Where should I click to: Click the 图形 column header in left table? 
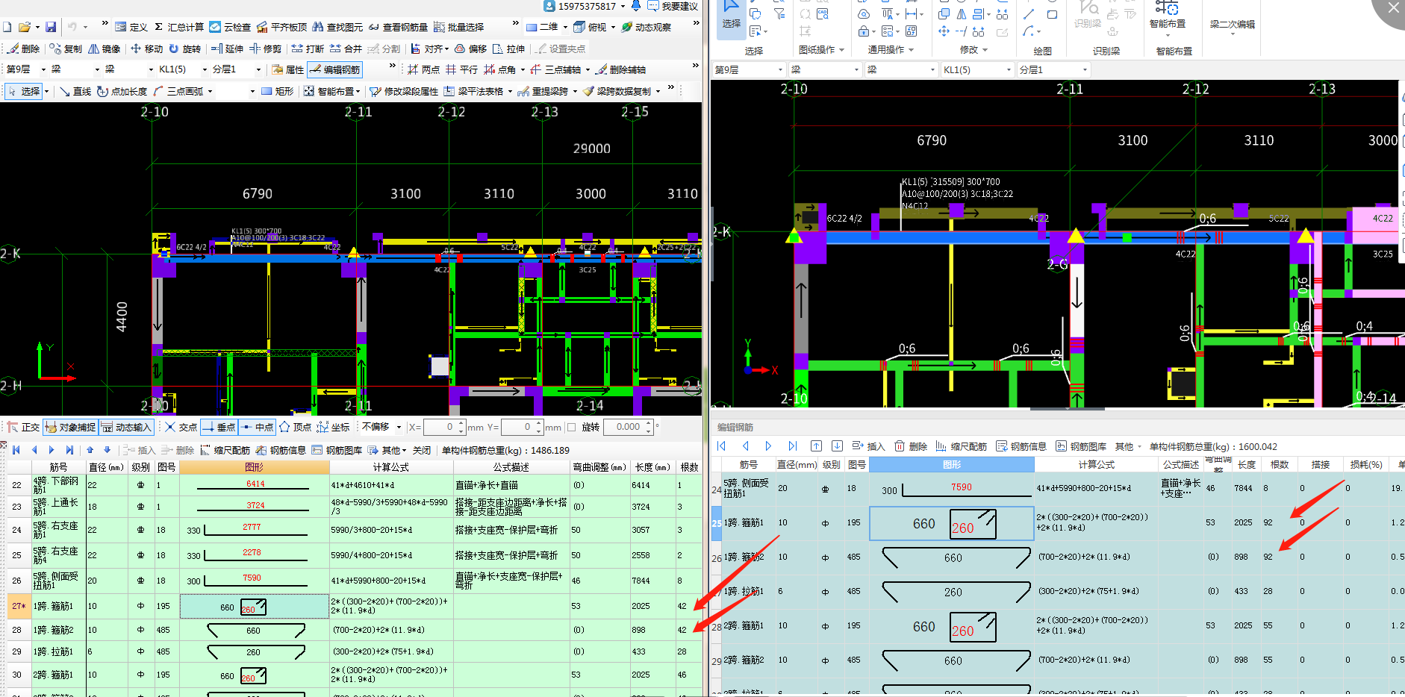(255, 467)
